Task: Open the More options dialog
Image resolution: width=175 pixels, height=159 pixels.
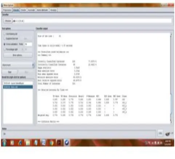Action: [18, 55]
